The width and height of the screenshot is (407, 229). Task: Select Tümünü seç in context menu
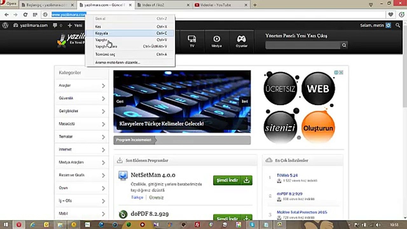click(130, 54)
